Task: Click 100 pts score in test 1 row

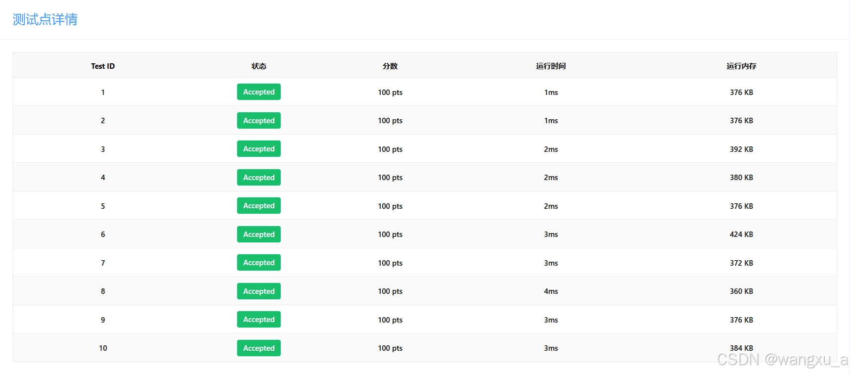Action: (390, 93)
